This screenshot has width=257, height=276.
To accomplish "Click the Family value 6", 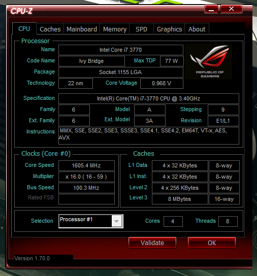I will tap(74, 110).
